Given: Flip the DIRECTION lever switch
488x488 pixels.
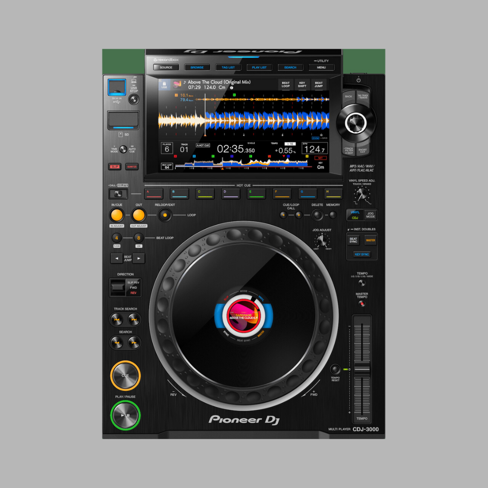Looking at the screenshot, I should point(118,287).
